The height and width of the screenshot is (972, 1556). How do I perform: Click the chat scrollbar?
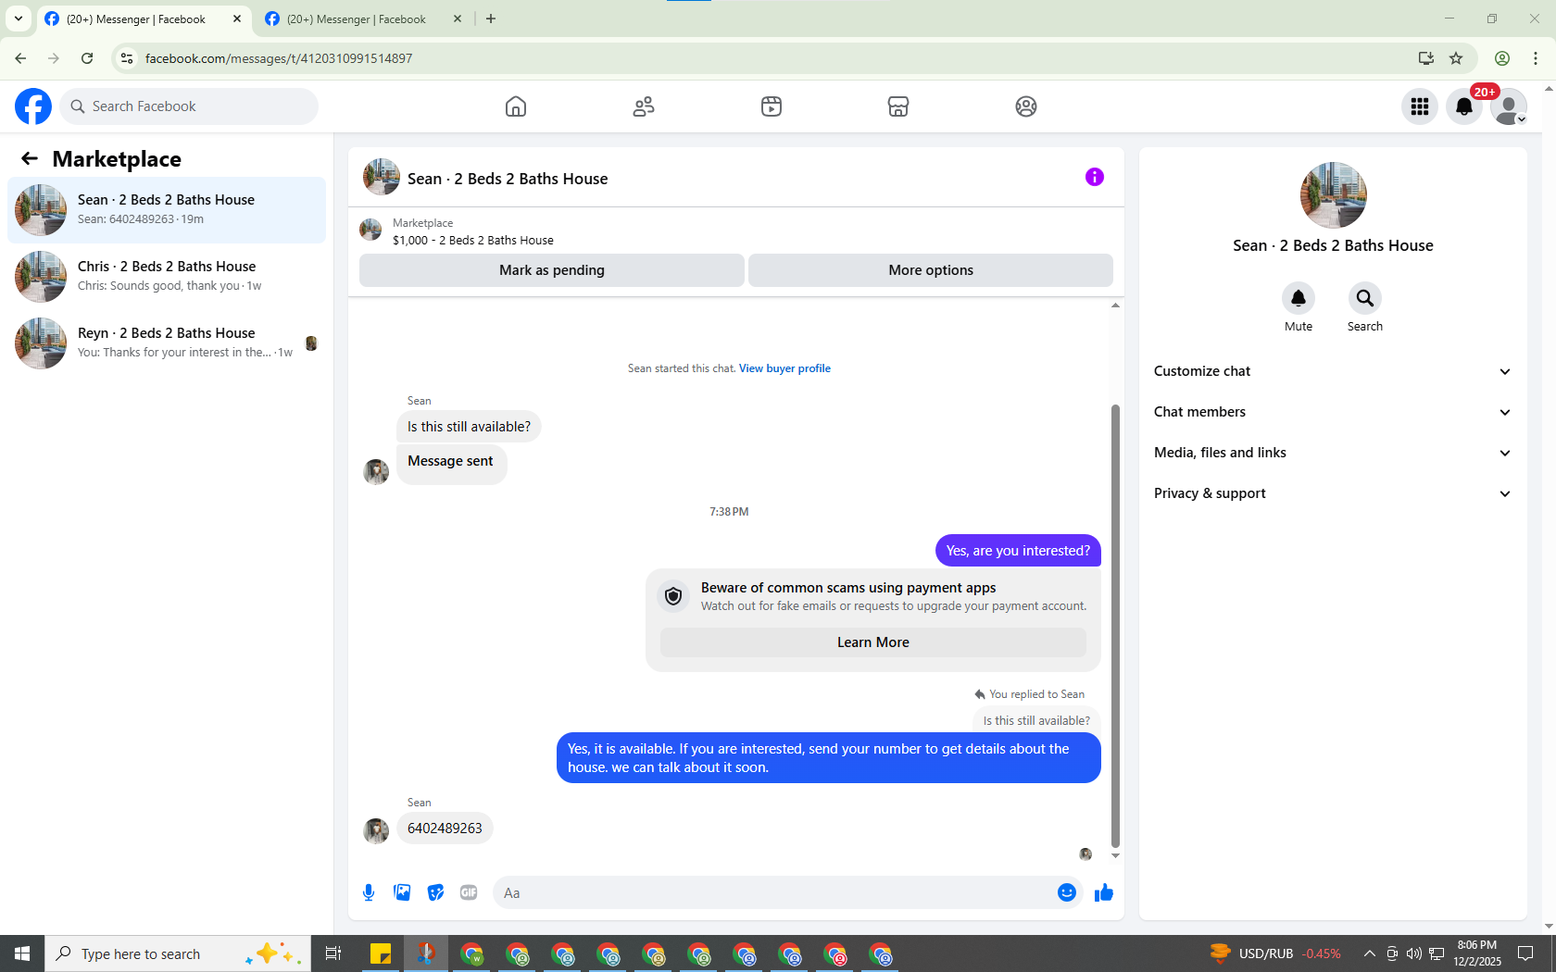point(1115,625)
